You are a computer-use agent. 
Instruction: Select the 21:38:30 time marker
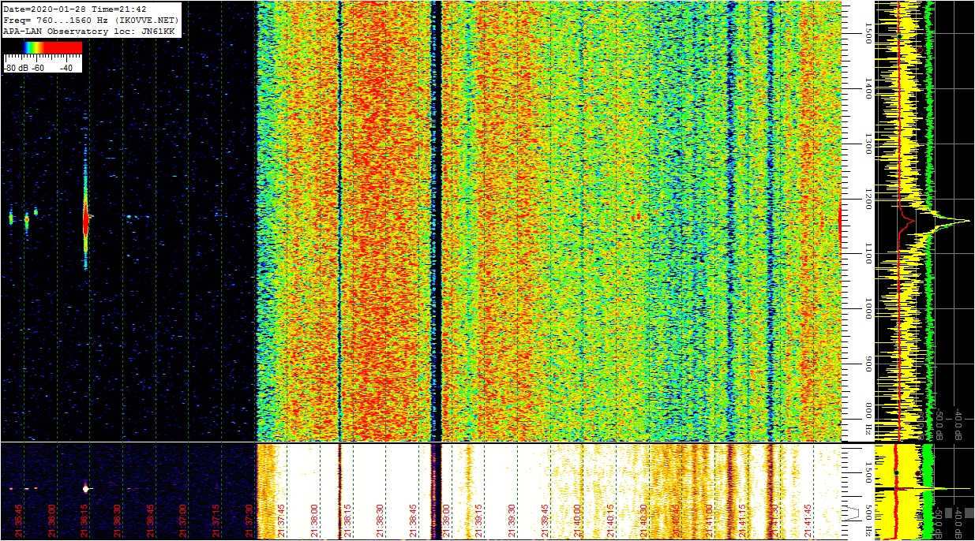pyautogui.click(x=381, y=520)
